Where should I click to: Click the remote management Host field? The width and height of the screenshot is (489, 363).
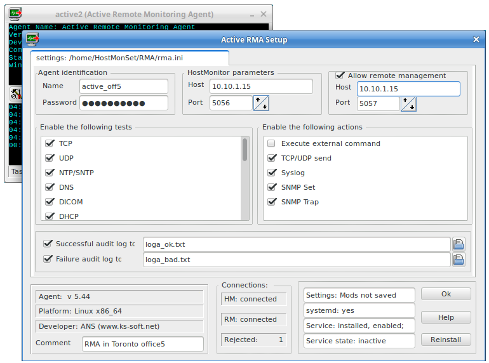[408, 89]
